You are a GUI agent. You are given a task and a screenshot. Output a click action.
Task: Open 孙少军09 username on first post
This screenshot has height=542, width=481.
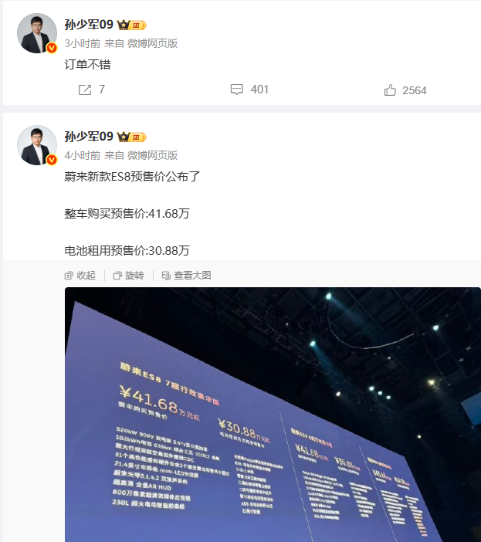pos(89,25)
